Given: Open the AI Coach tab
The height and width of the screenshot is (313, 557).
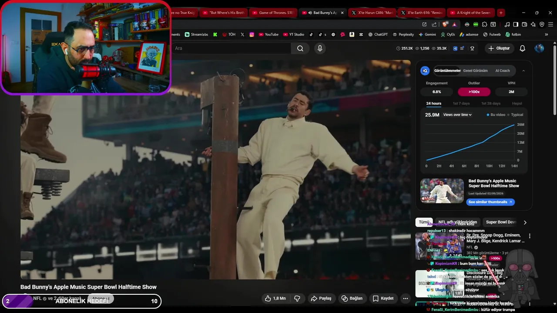Looking at the screenshot, I should [x=503, y=70].
